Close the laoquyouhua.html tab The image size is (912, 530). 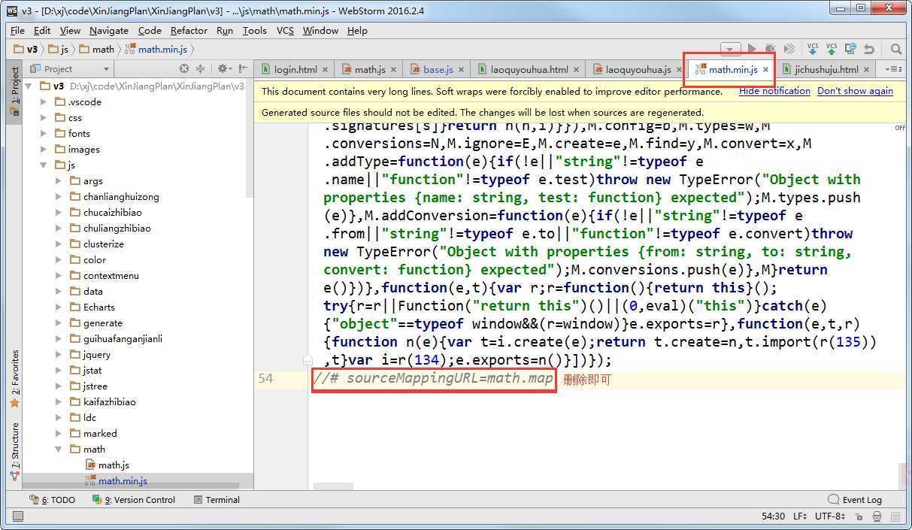click(576, 69)
